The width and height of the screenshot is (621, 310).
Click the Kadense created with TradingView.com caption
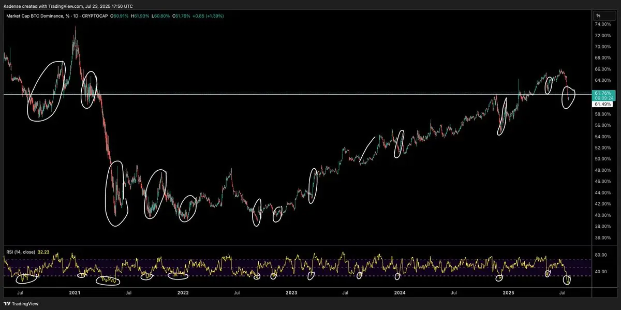68,6
